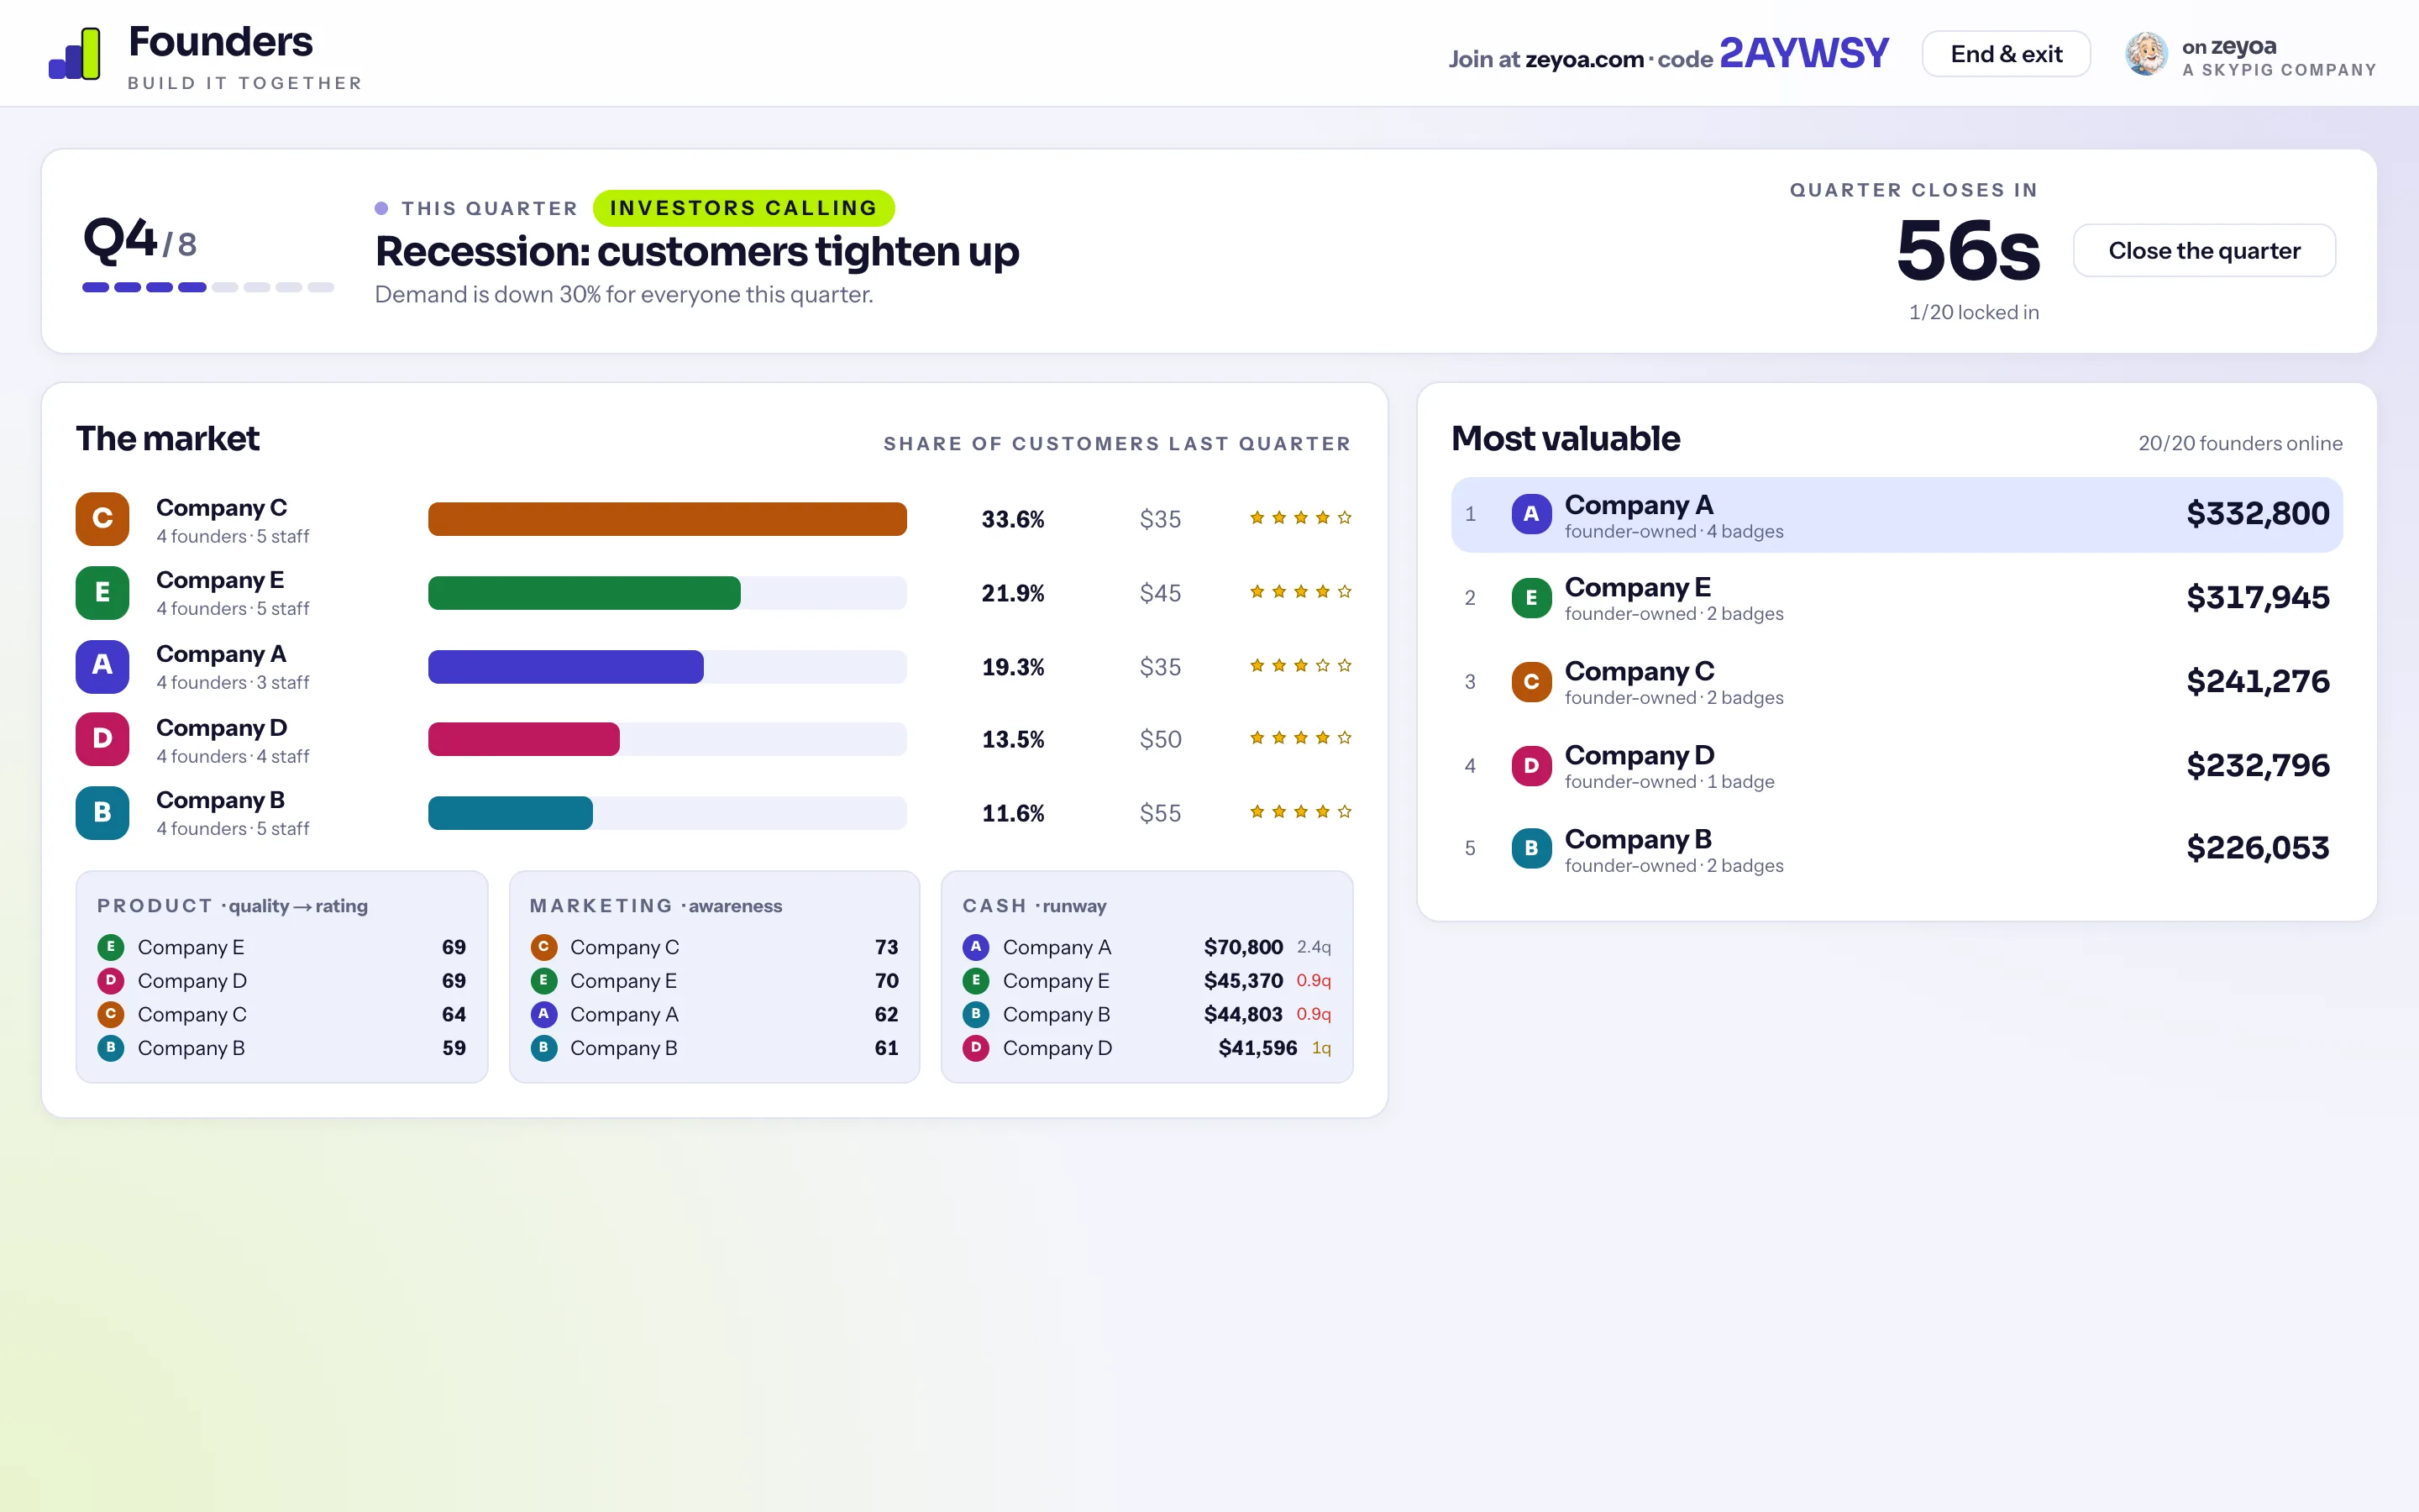Image resolution: width=2419 pixels, height=1512 pixels.
Task: Click the join code 2AYWSY
Action: (1803, 53)
